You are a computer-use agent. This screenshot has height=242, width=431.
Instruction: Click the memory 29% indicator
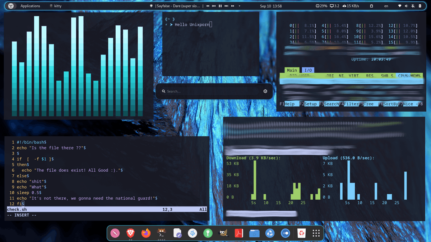(x=321, y=6)
